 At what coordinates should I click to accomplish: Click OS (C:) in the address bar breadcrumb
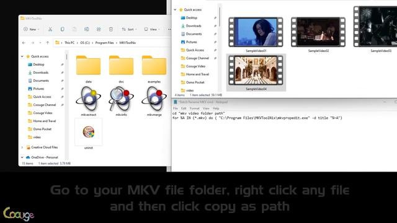[85, 43]
